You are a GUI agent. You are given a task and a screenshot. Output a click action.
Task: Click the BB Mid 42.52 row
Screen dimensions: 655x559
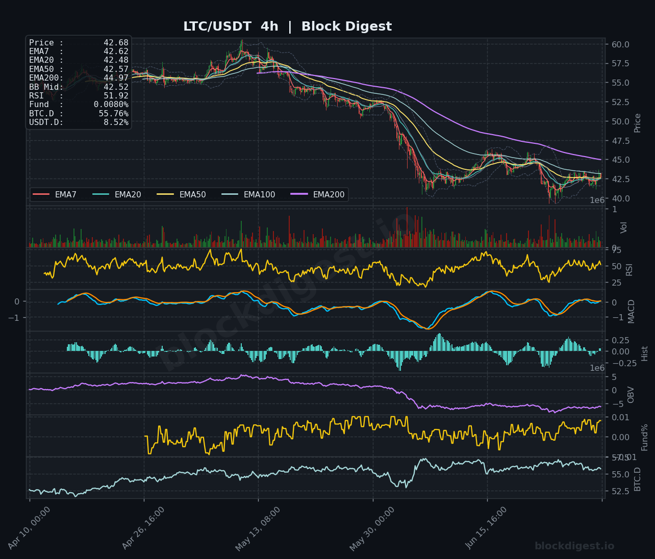point(79,87)
